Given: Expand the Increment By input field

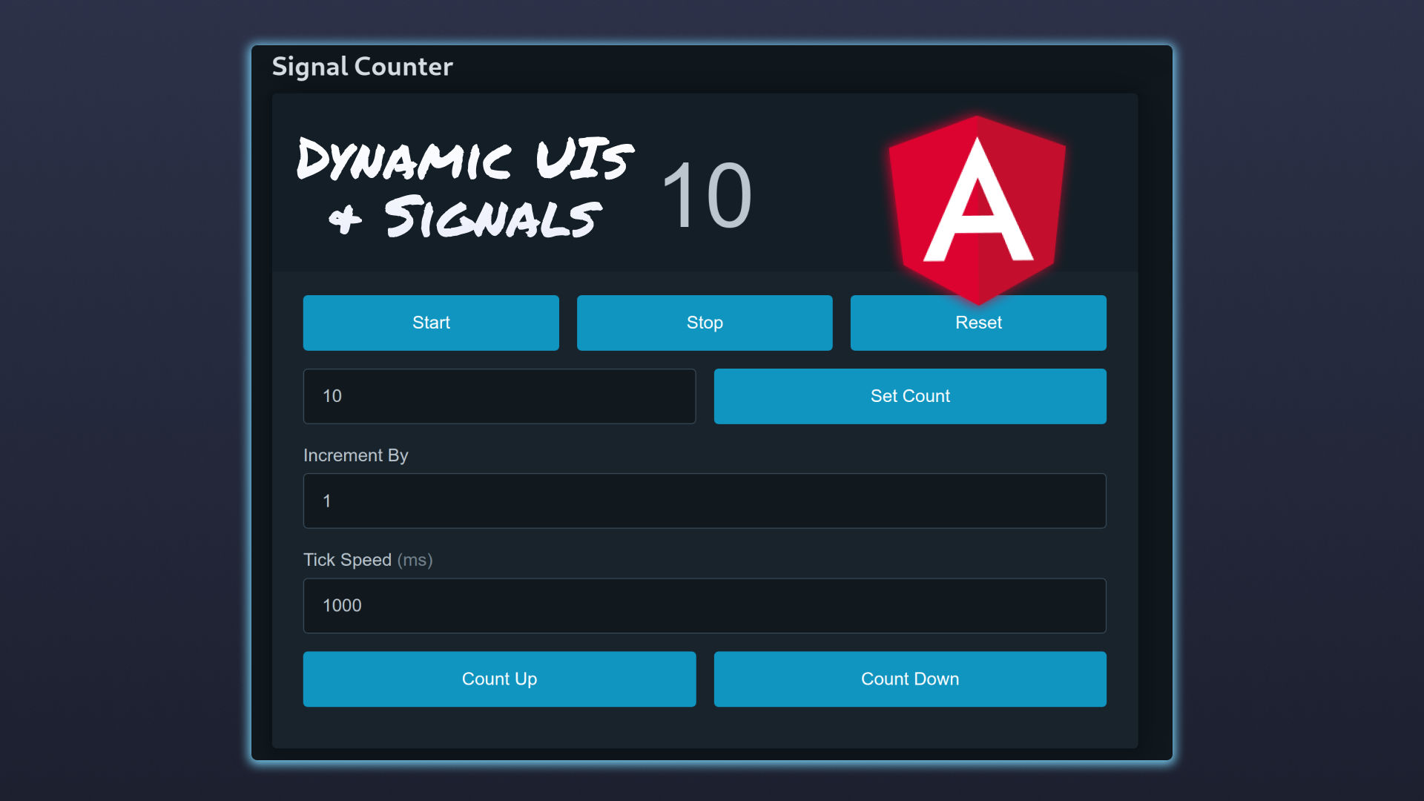Looking at the screenshot, I should (x=704, y=501).
